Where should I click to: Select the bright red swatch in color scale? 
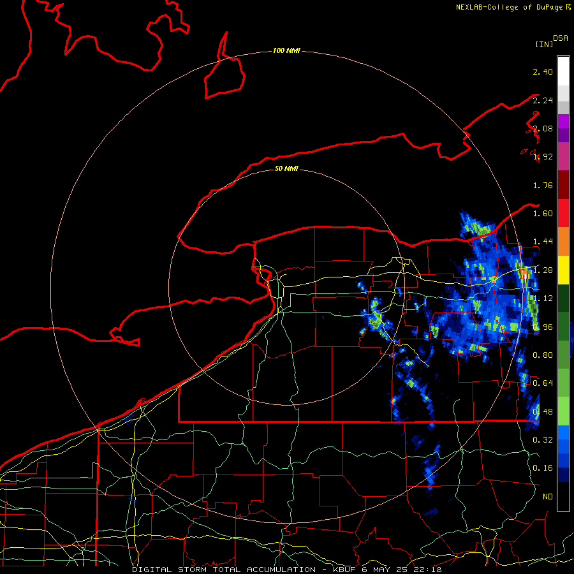click(563, 213)
